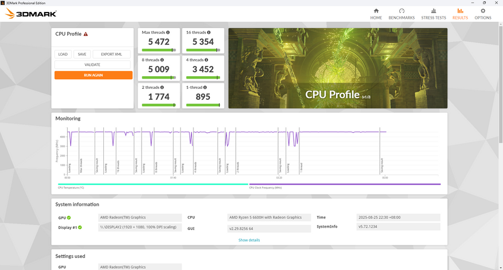Click the GPU field under Settings used
The image size is (503, 270).
(x=140, y=267)
